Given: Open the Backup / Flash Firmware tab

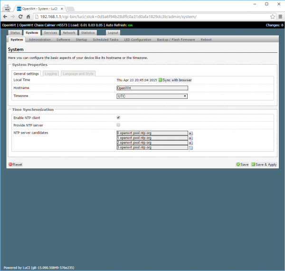Looking at the screenshot, I should pos(176,39).
